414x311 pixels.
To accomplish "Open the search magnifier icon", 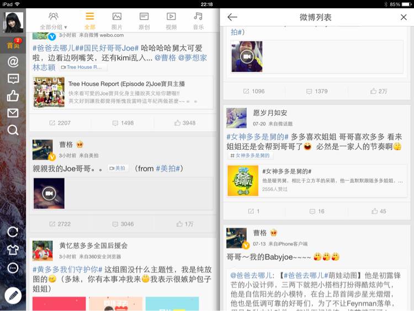I will [13, 130].
